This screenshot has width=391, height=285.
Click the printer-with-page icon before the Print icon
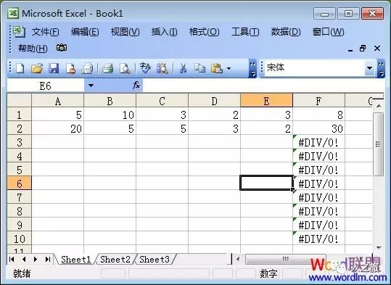coord(87,68)
